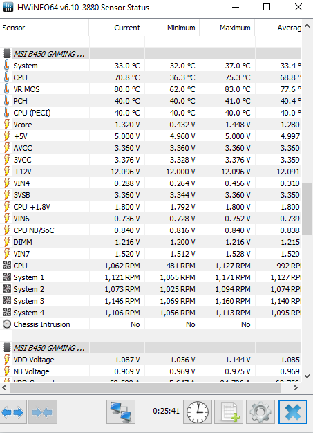Select the 3VCC row label

pos(22,160)
